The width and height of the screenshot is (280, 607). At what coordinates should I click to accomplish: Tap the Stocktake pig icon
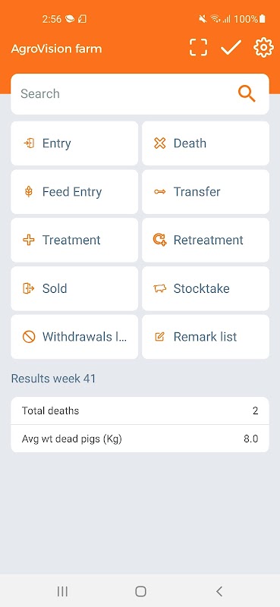pos(159,288)
